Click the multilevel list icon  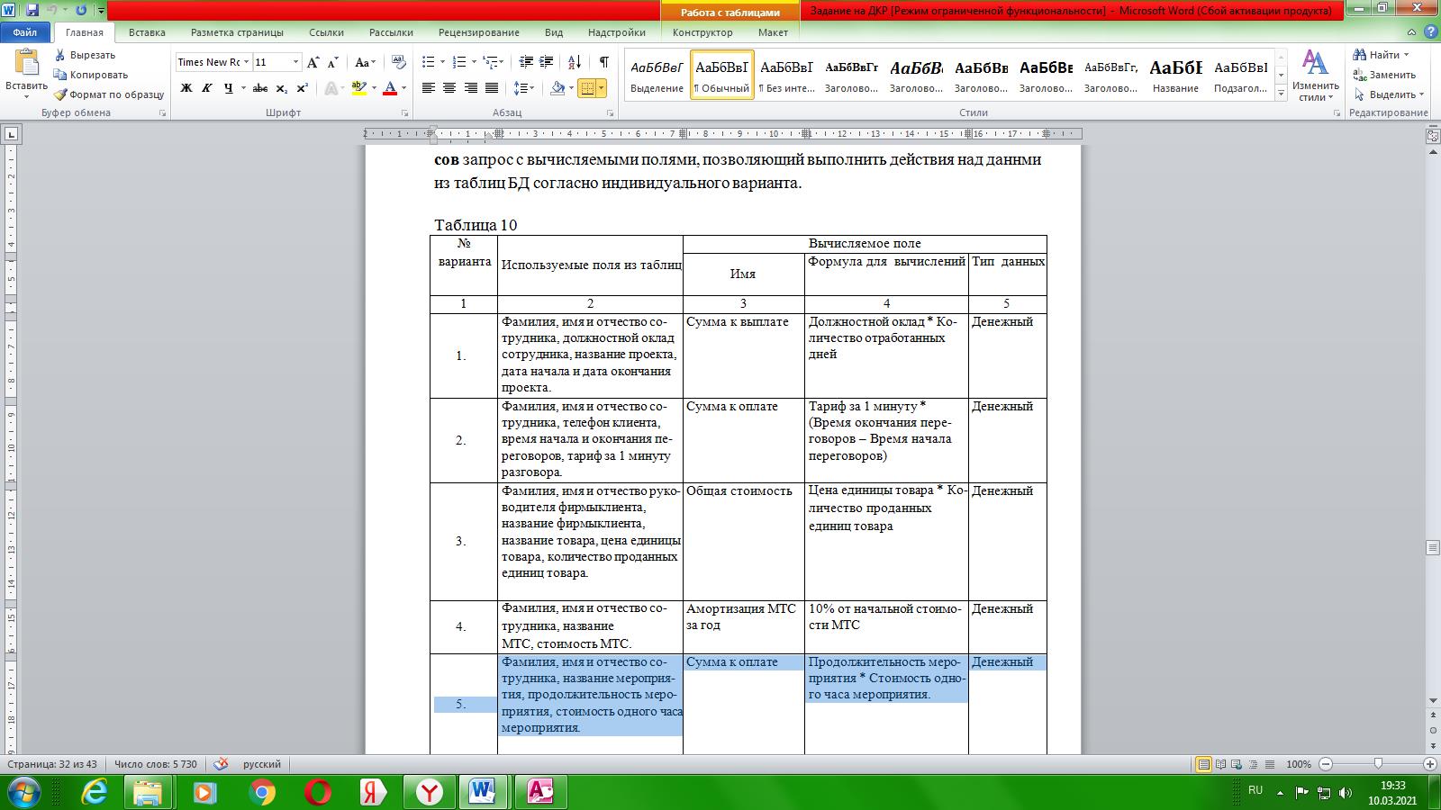tap(490, 62)
